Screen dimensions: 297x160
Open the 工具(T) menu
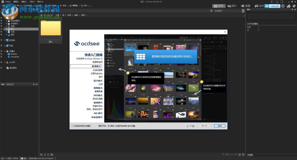click(x=32, y=2)
